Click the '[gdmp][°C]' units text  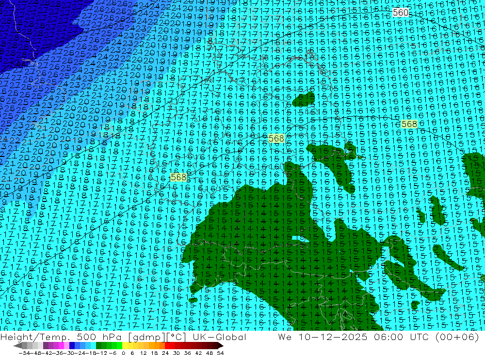[x=157, y=337]
